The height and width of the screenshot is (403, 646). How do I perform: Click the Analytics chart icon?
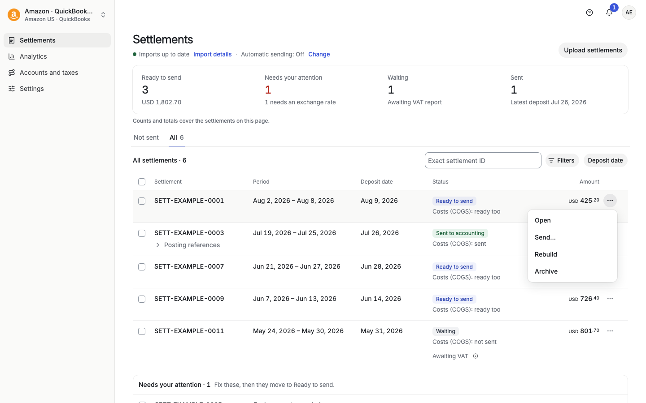[x=12, y=56]
